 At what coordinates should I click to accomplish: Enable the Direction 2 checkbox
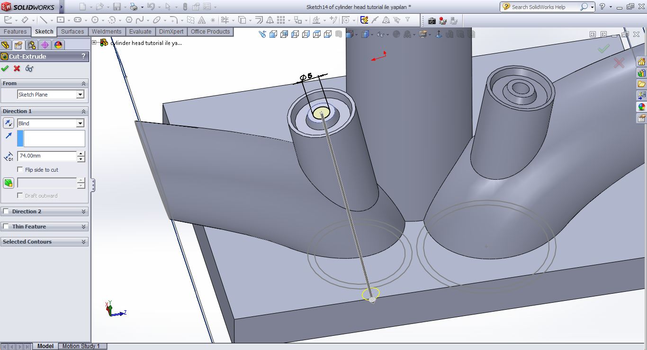pos(6,211)
